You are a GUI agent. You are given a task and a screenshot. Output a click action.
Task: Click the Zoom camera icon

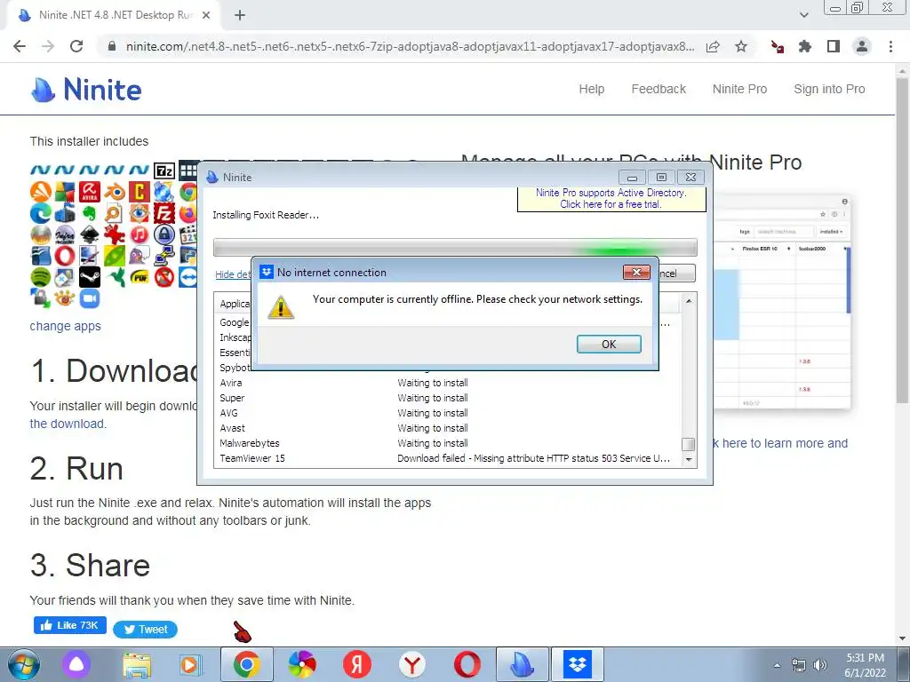(x=90, y=298)
